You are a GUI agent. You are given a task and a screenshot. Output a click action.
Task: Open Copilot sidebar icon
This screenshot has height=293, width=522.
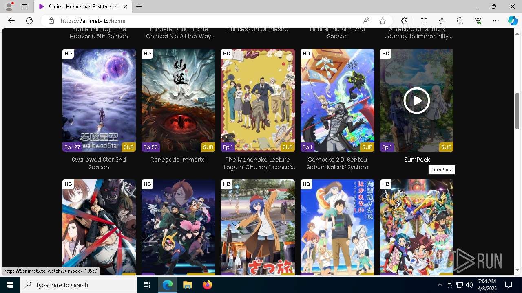point(513,21)
